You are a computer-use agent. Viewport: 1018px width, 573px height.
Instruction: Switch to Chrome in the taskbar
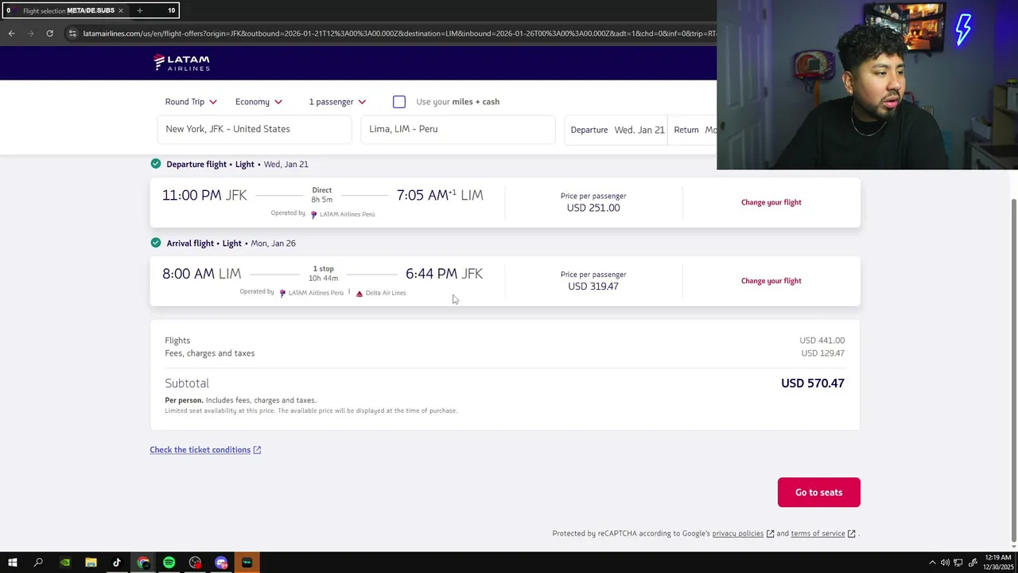pyautogui.click(x=143, y=563)
